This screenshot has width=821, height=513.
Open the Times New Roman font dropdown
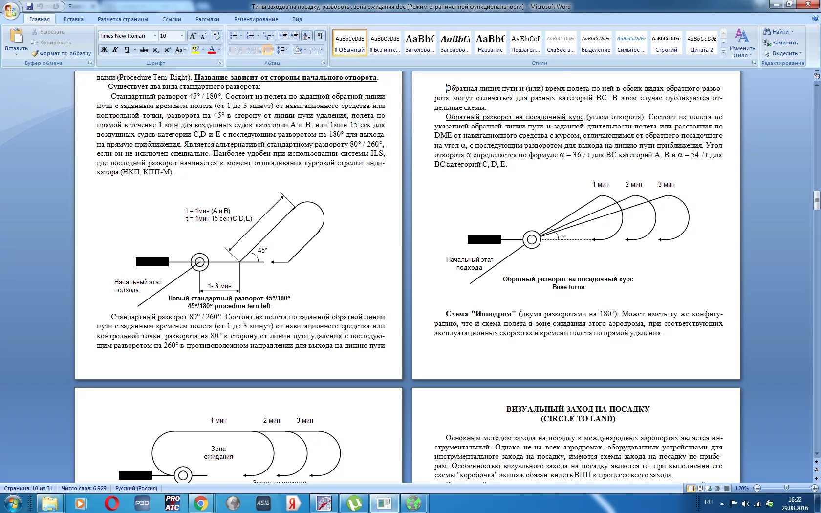pyautogui.click(x=155, y=36)
